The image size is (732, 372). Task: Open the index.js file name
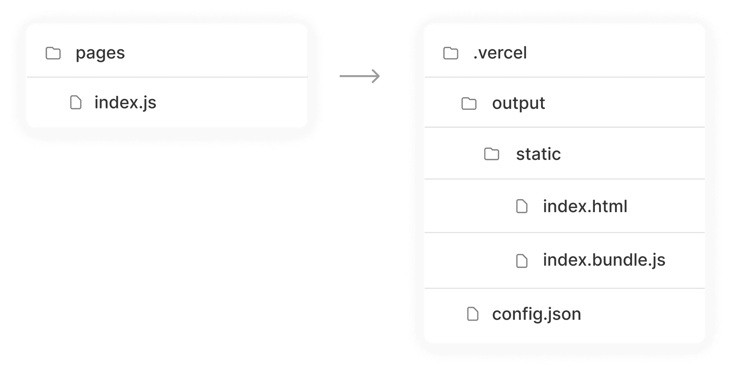coord(125,102)
